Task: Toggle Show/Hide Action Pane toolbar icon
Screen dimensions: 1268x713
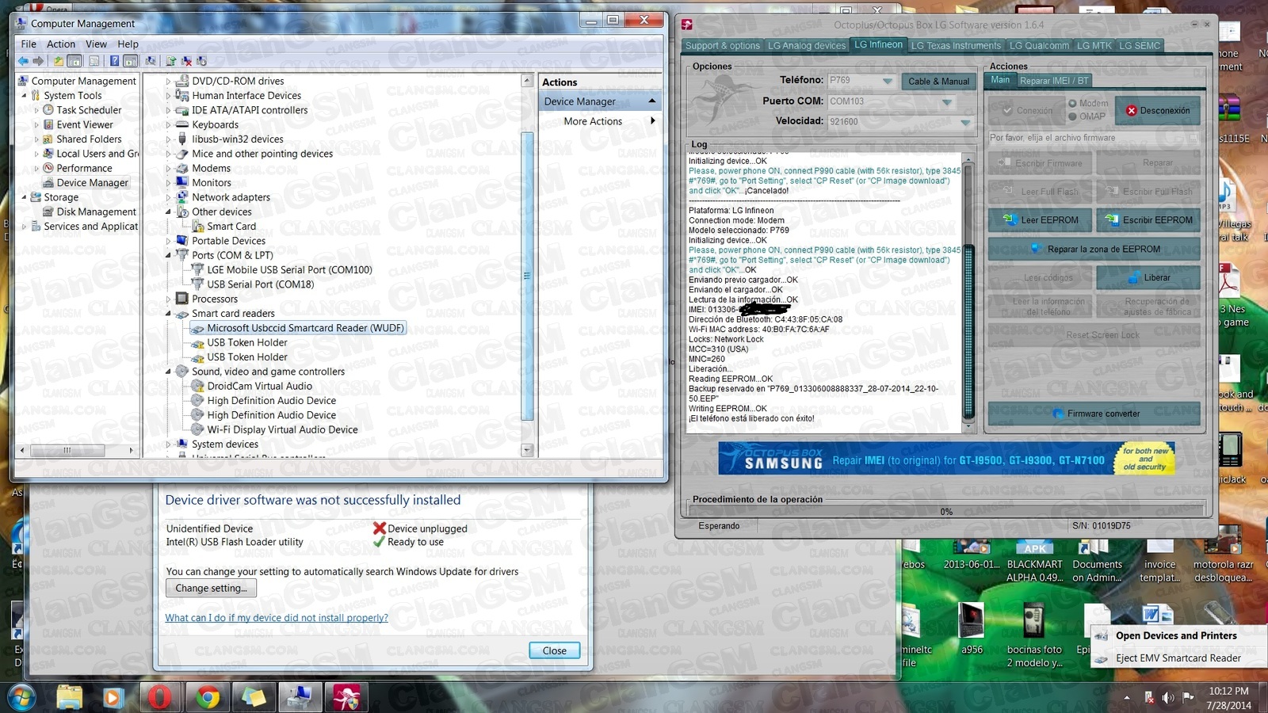Action: point(130,61)
